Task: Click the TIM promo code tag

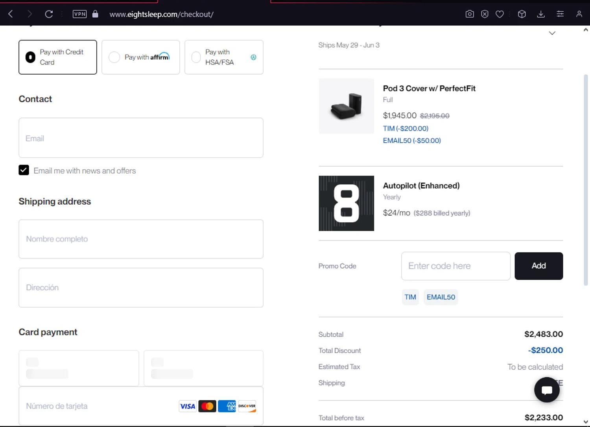Action: click(410, 297)
